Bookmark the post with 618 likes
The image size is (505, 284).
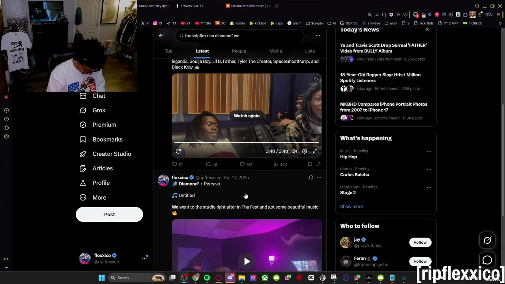[310, 164]
